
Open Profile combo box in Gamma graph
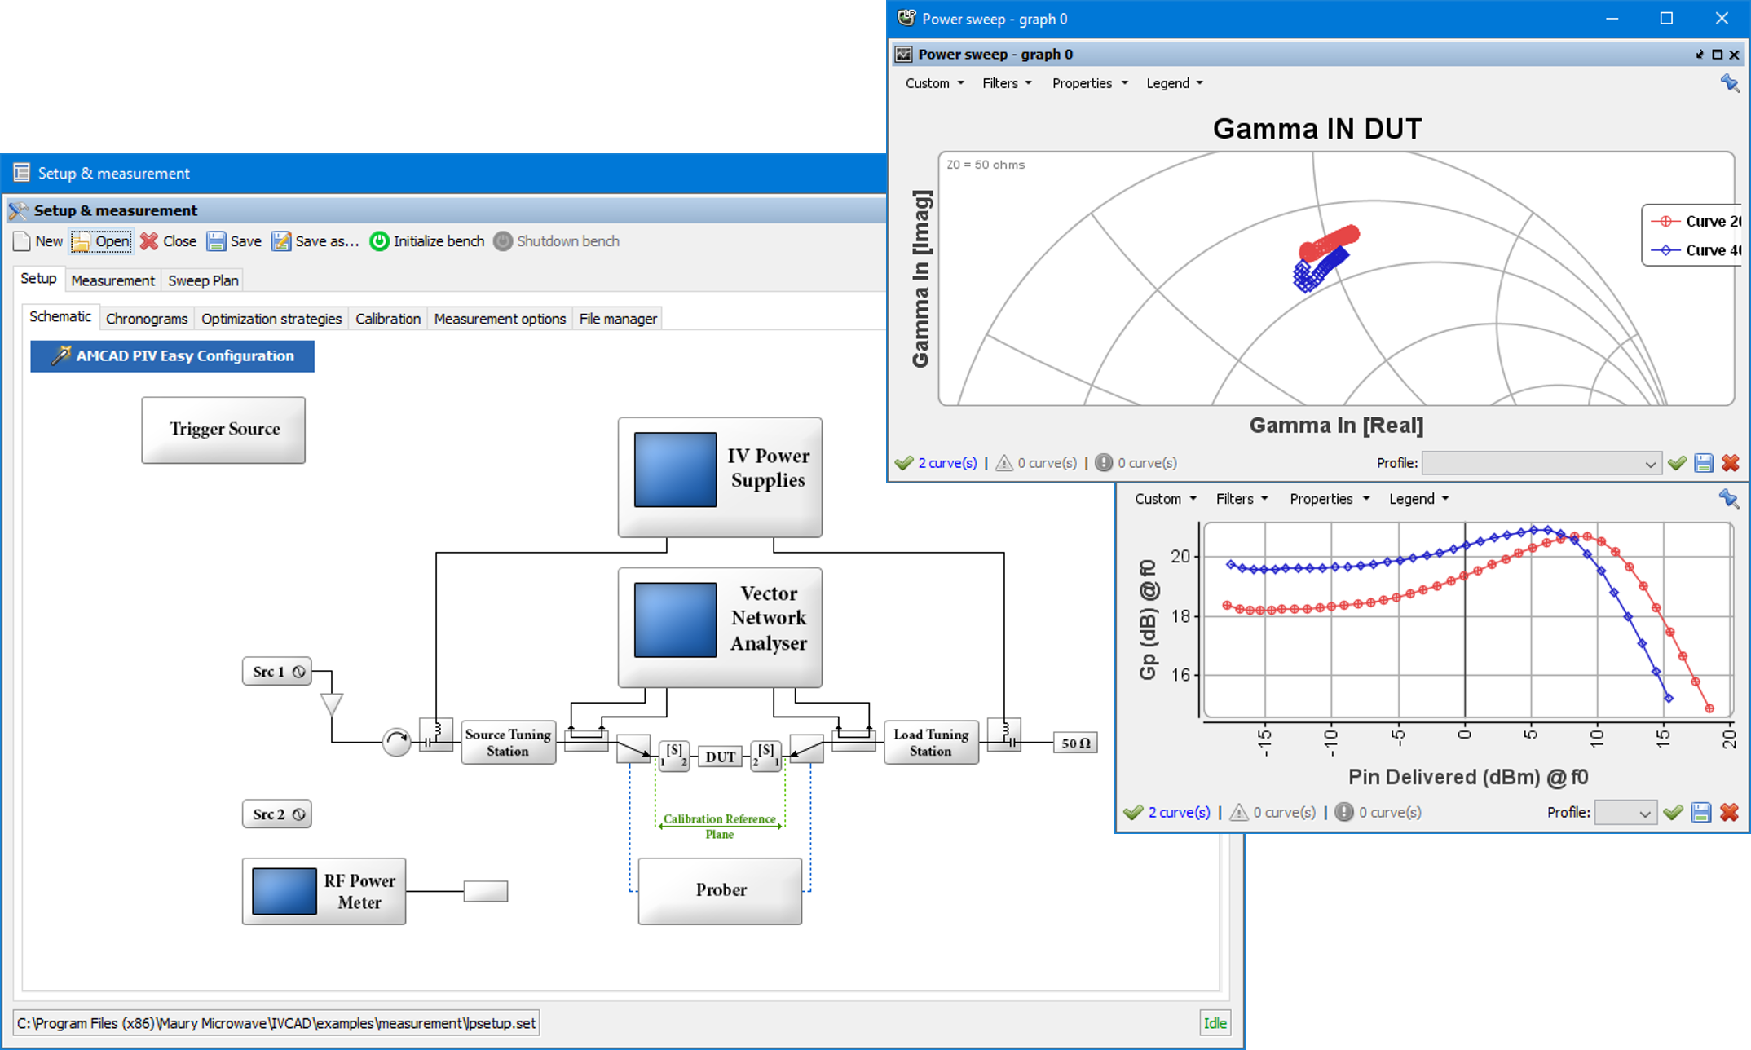pyautogui.click(x=1541, y=463)
